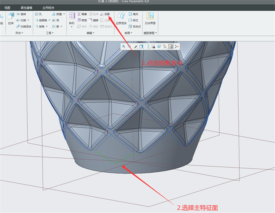Switch to the 视图 (View) tab
The width and height of the screenshot is (275, 213).
7,8
